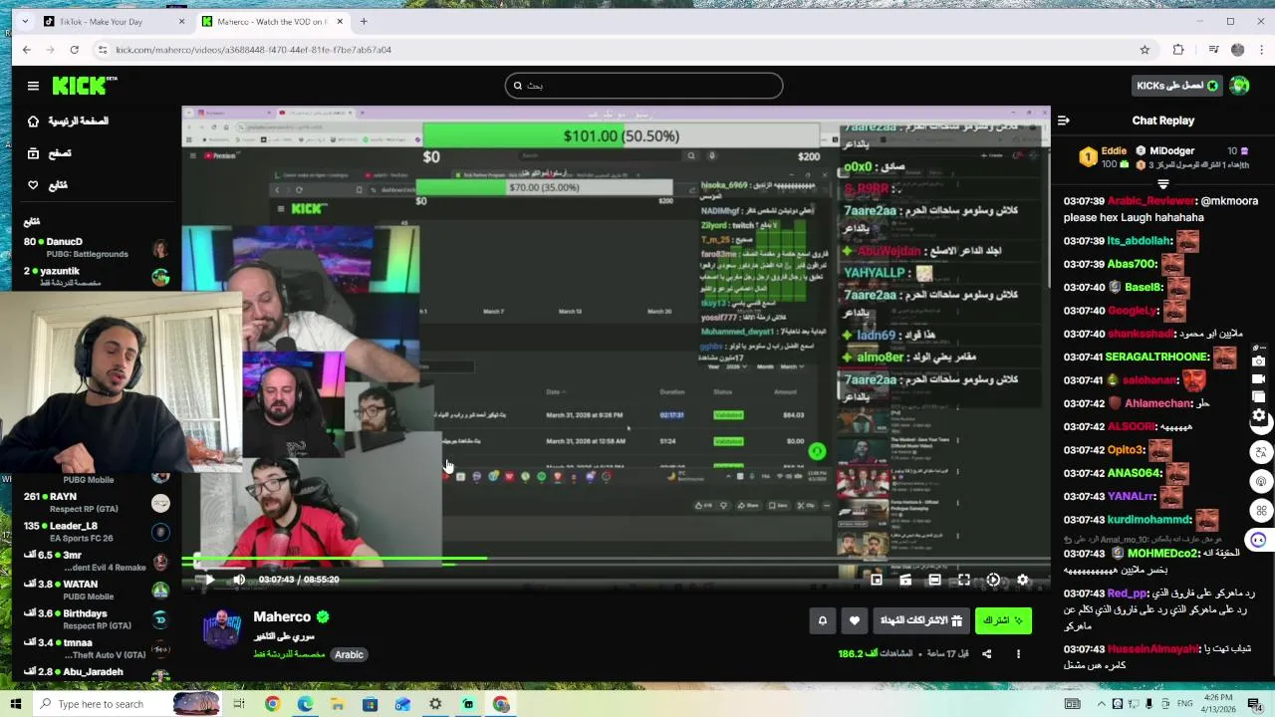Enter fullscreen video mode
The image size is (1275, 717).
click(963, 580)
